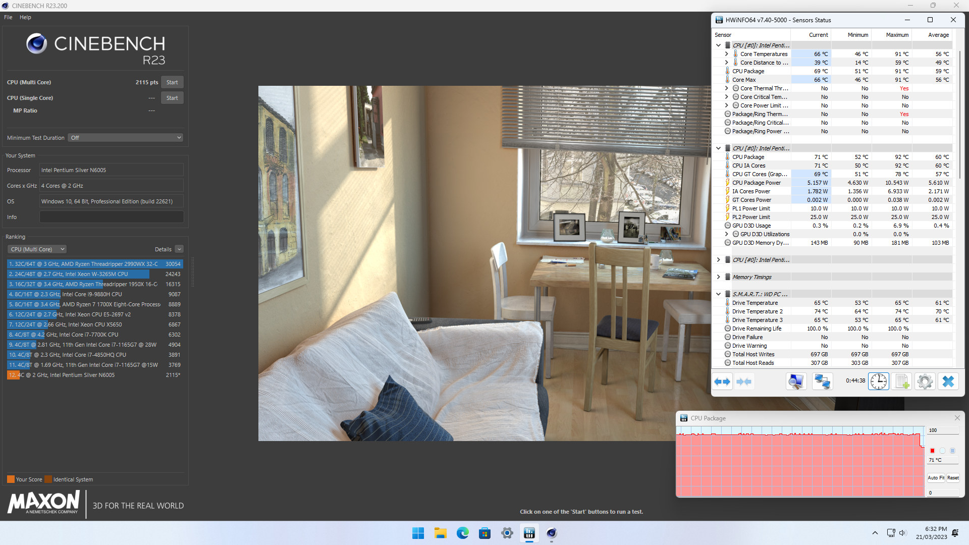
Task: Open the HWiNFO system summary monitor icon
Action: tap(796, 381)
